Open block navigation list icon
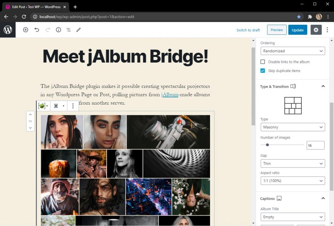Screen dimensions: 334x226 [x=68, y=30]
